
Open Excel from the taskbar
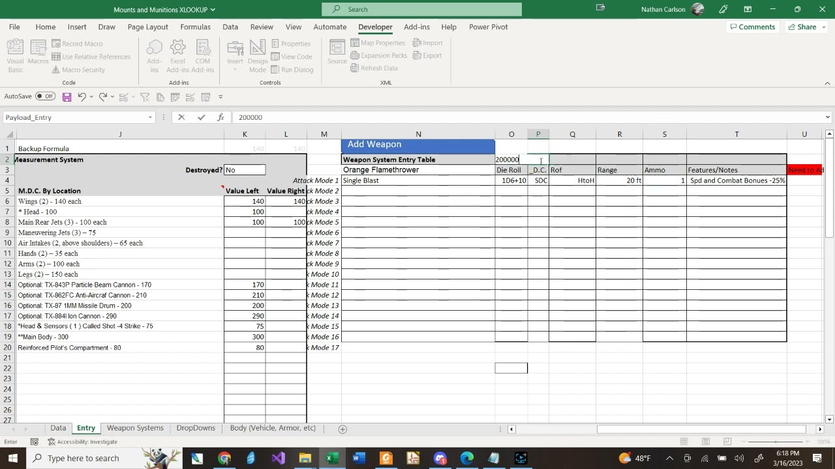331,458
